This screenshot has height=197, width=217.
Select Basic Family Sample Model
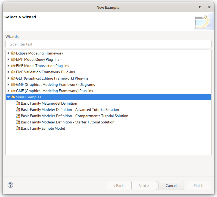pyautogui.click(x=43, y=128)
